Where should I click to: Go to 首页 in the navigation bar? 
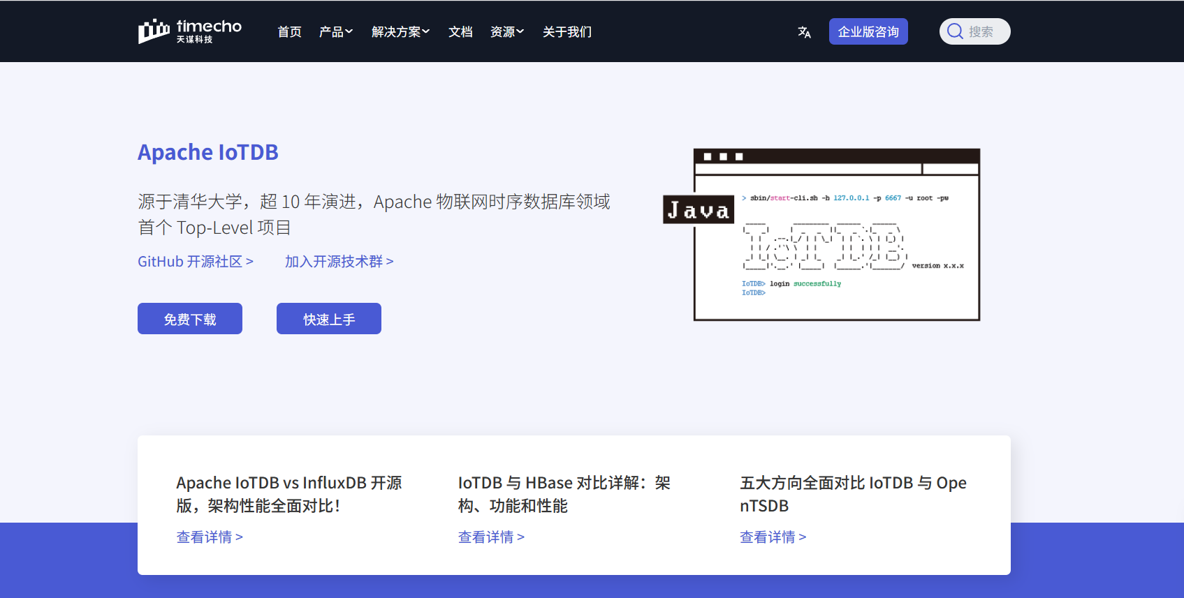point(289,32)
